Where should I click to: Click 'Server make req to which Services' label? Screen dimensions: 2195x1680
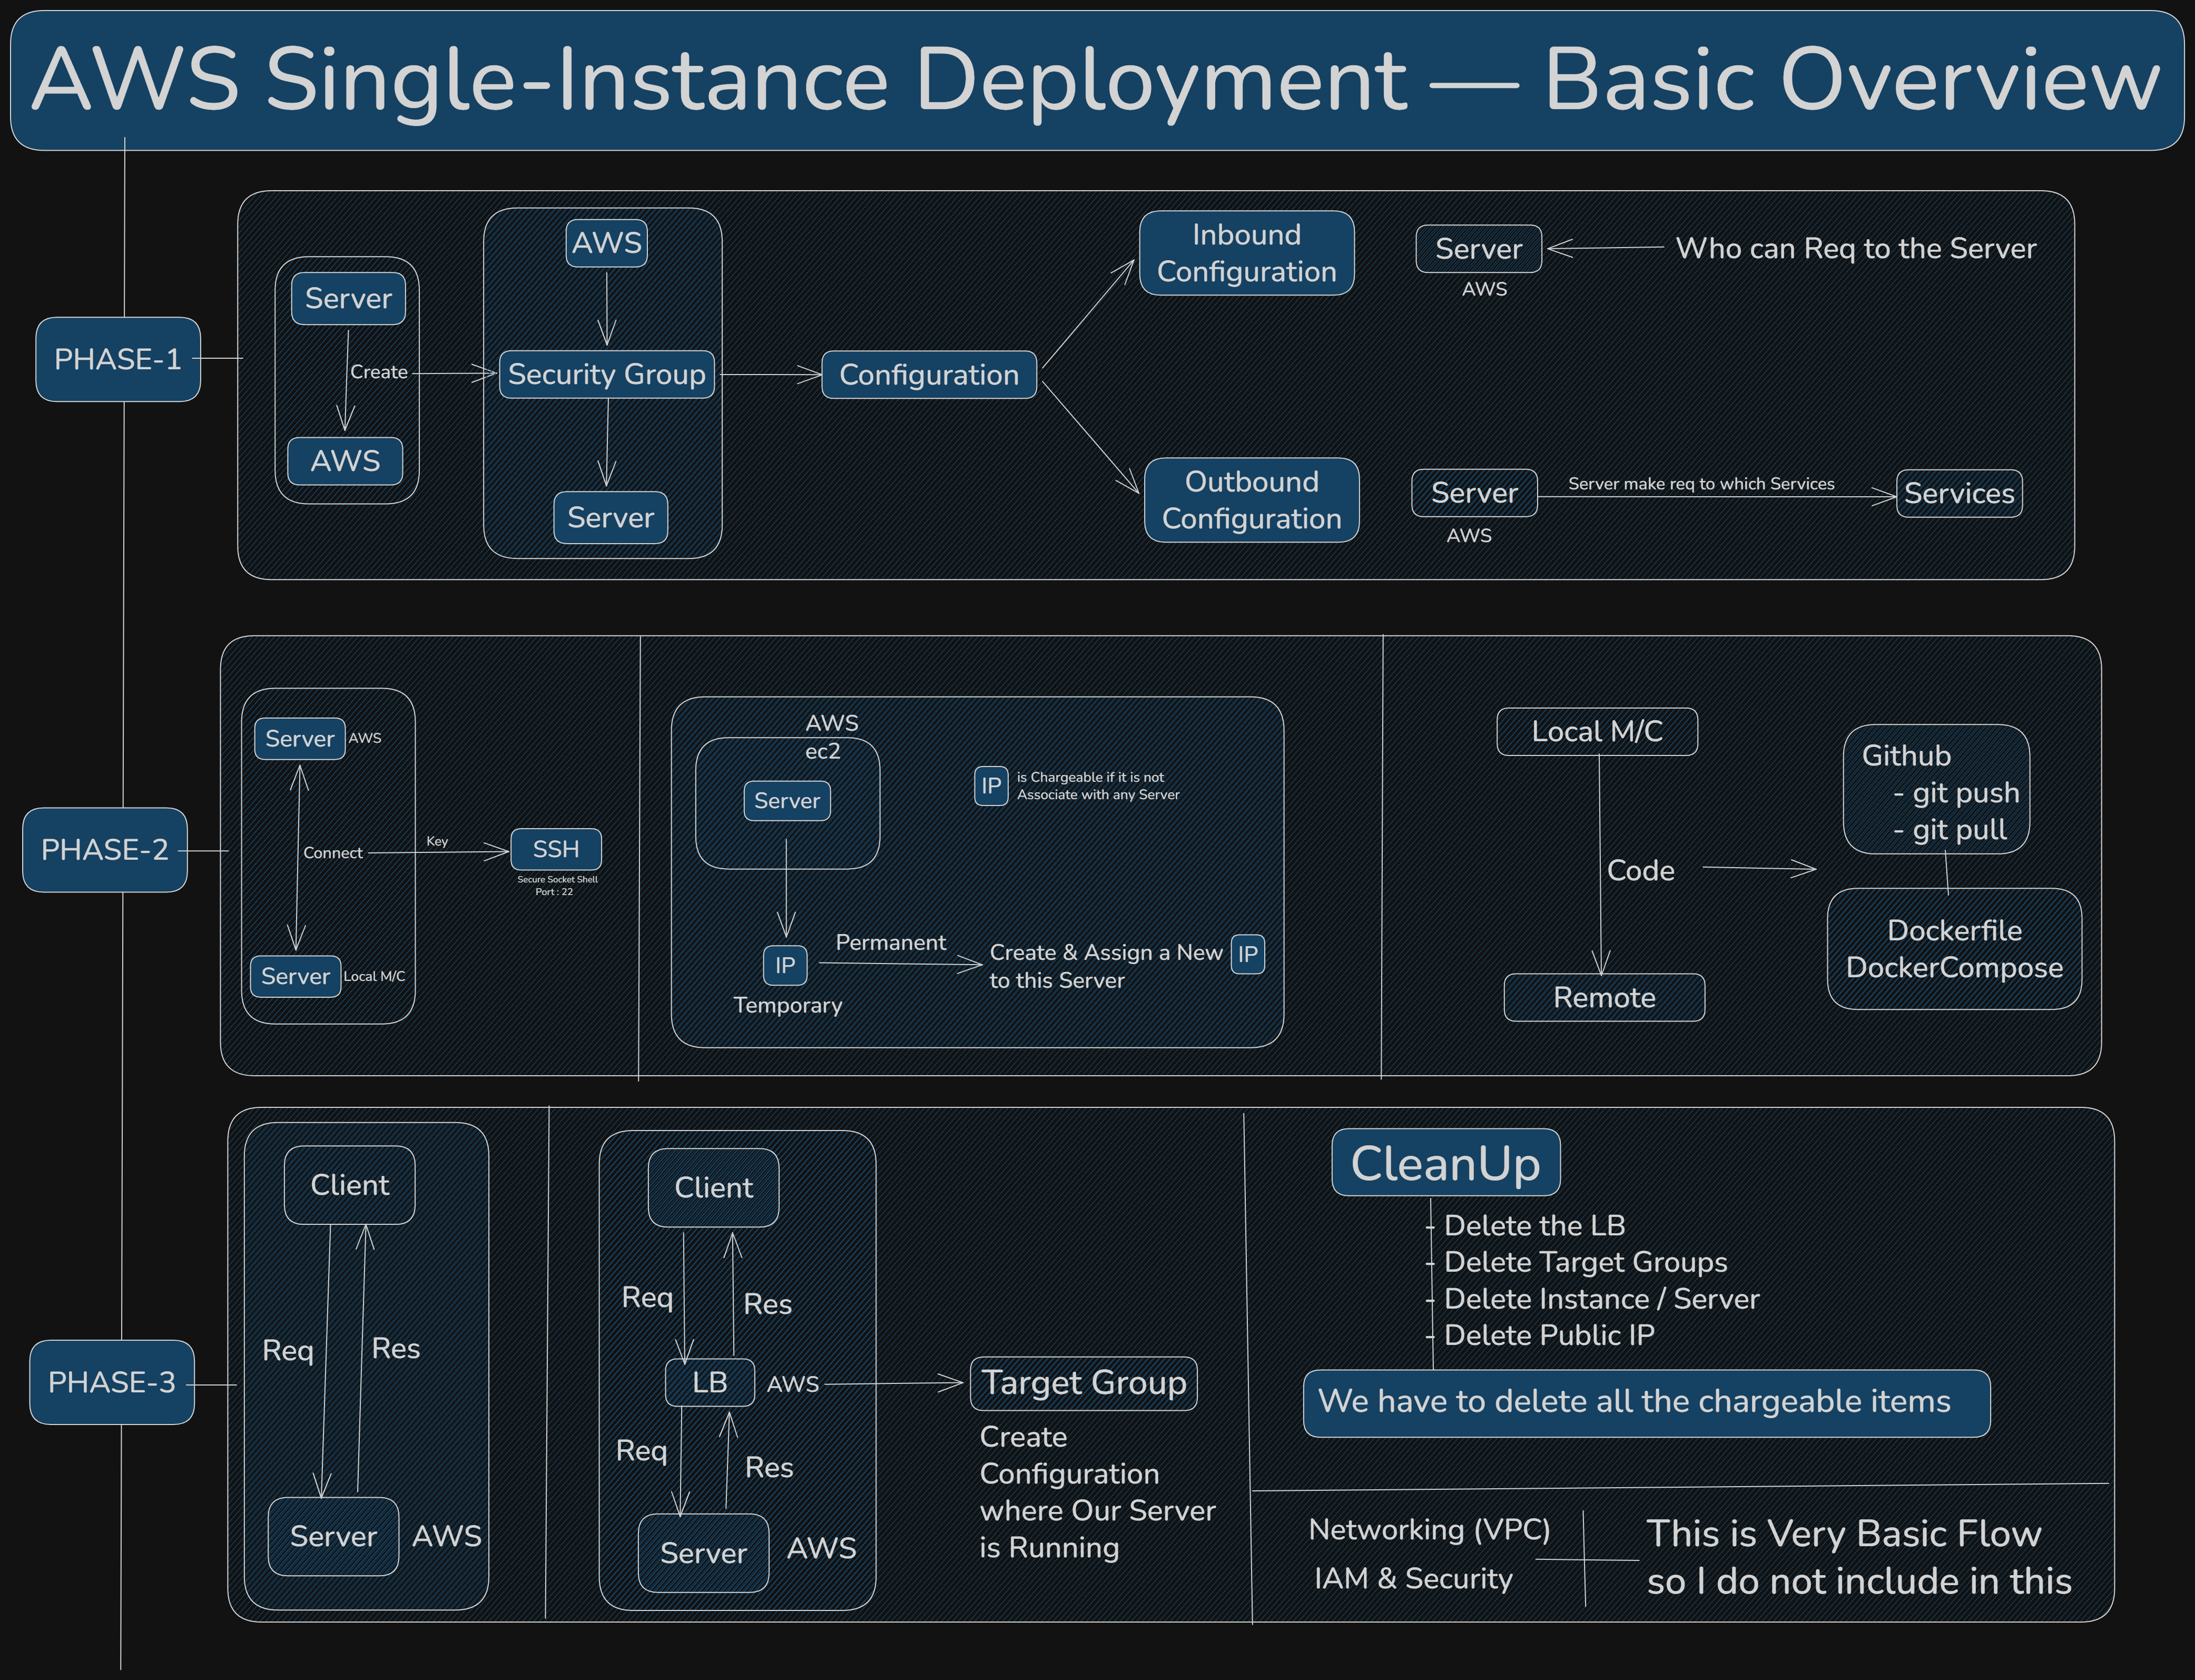[x=1701, y=484]
